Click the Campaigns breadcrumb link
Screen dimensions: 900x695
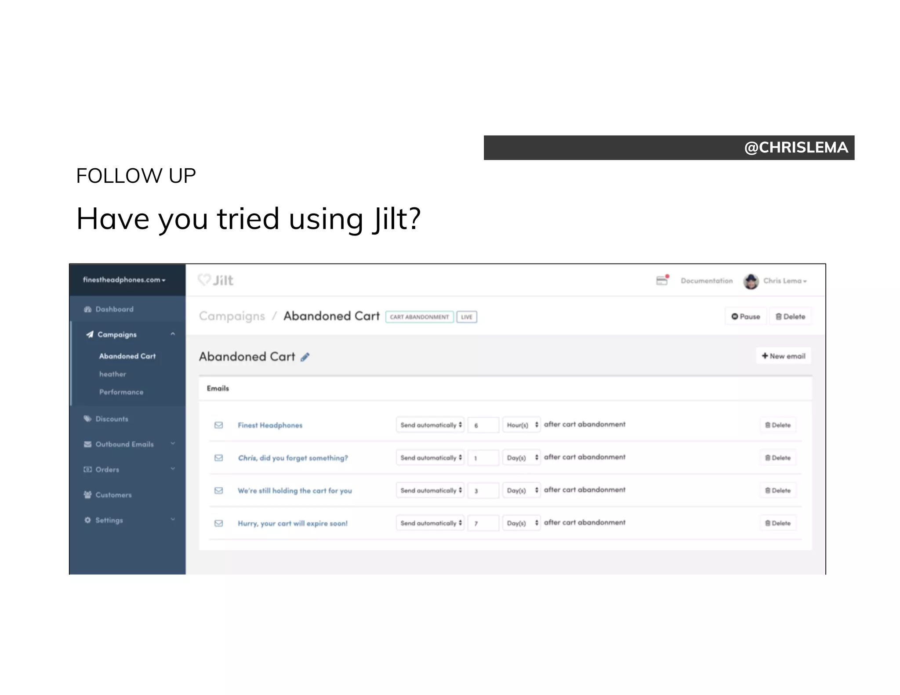pos(232,316)
